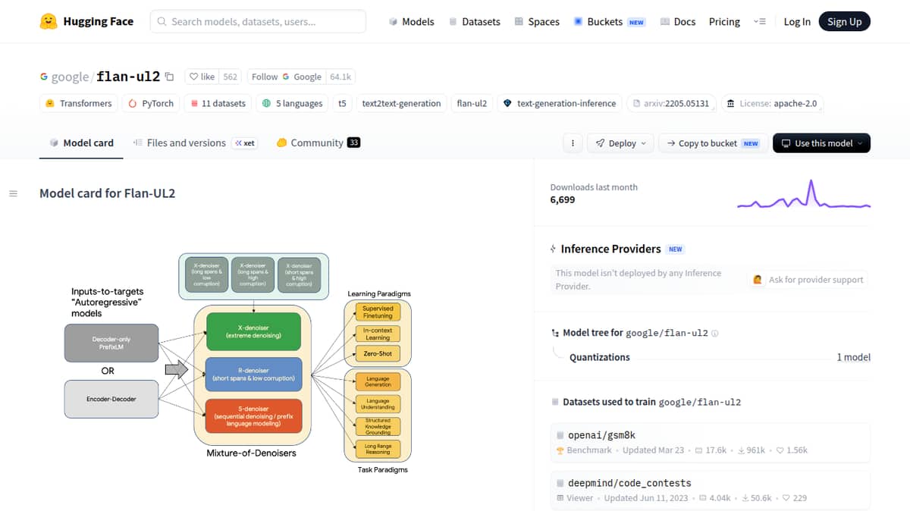This screenshot has height=511, width=910.
Task: Open the xet badge next to Files
Action: (x=245, y=143)
